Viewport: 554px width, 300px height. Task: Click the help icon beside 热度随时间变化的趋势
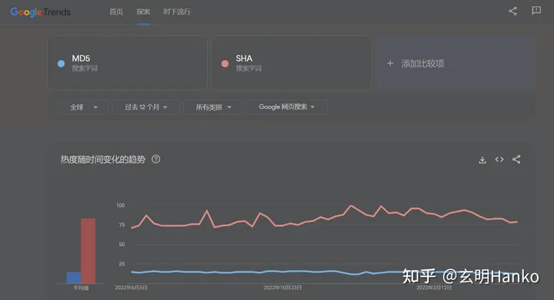pos(155,159)
